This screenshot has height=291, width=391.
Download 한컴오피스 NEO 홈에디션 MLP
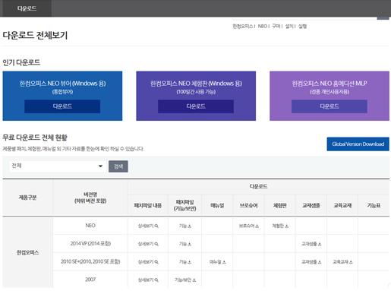coord(330,106)
